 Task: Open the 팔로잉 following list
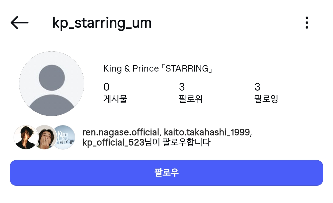tap(266, 99)
